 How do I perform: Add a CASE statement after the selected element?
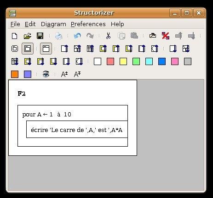coord(15,61)
